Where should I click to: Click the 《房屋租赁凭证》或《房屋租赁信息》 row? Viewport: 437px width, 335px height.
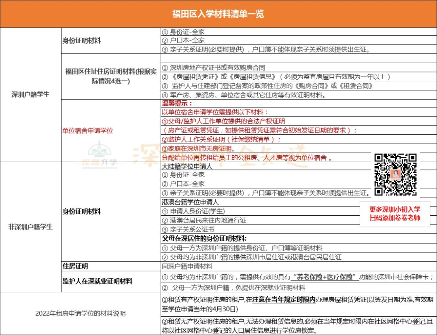(299, 76)
